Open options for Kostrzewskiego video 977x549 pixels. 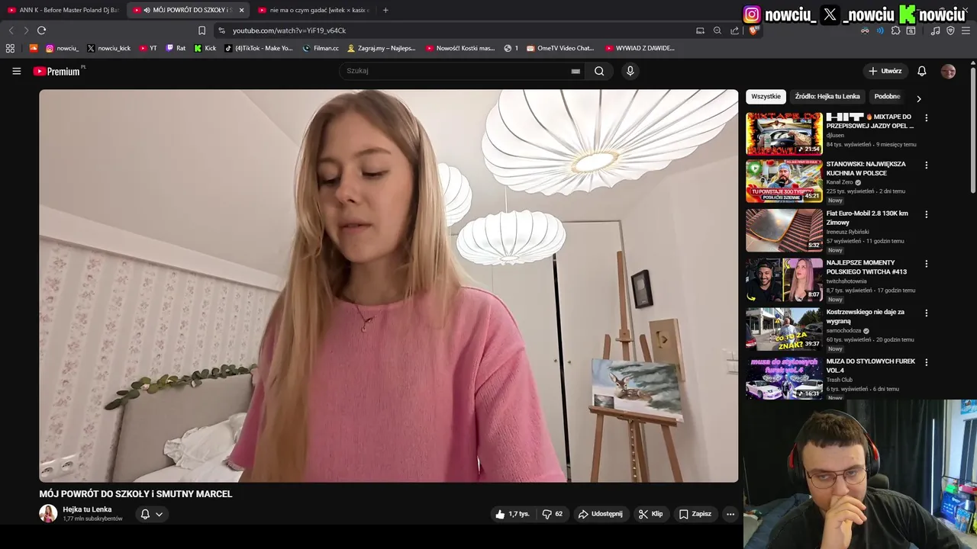pos(926,313)
